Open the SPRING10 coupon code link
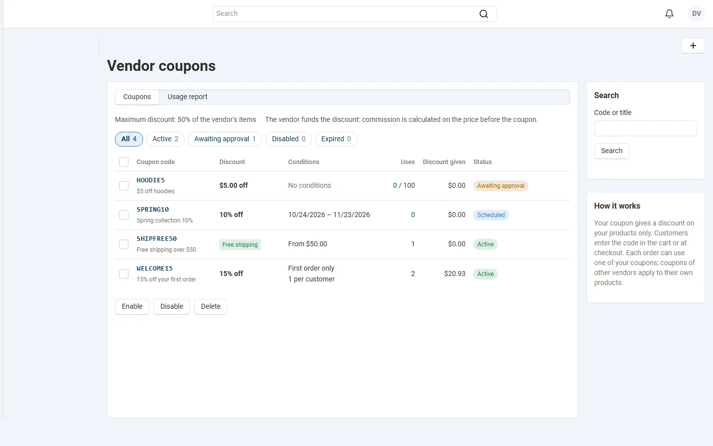The width and height of the screenshot is (713, 446). click(x=153, y=210)
